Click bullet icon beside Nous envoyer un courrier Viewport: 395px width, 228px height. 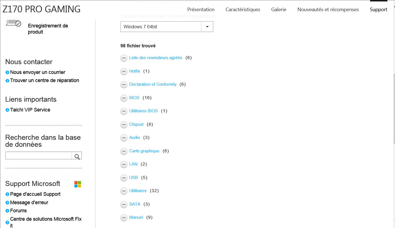7,73
